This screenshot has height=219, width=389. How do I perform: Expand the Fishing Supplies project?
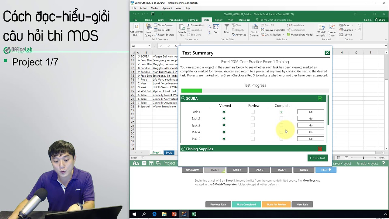(183, 149)
